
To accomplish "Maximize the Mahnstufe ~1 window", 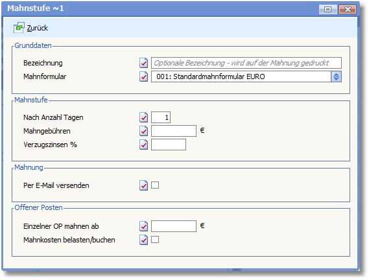I will coord(327,9).
